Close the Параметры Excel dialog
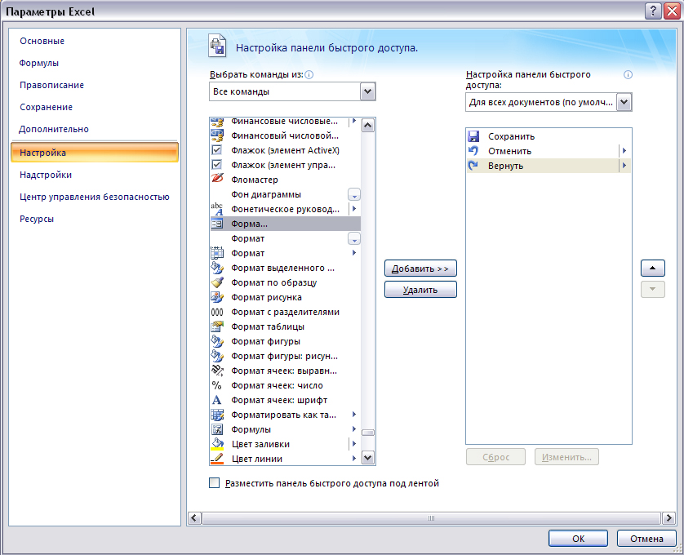Screen dimensions: 684x555 click(x=672, y=11)
